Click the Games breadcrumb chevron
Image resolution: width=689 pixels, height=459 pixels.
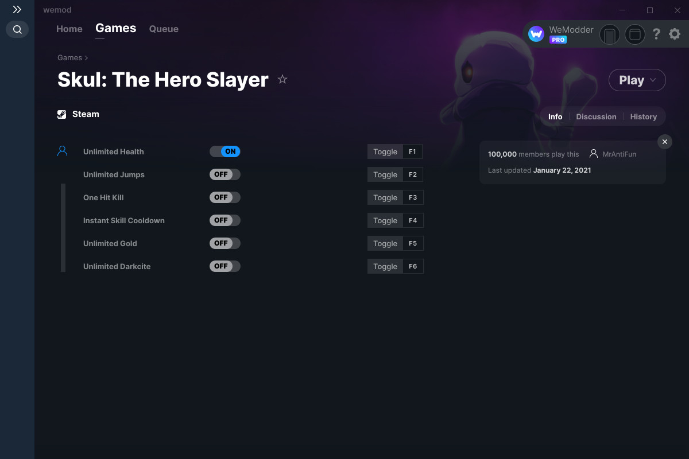[x=86, y=58]
